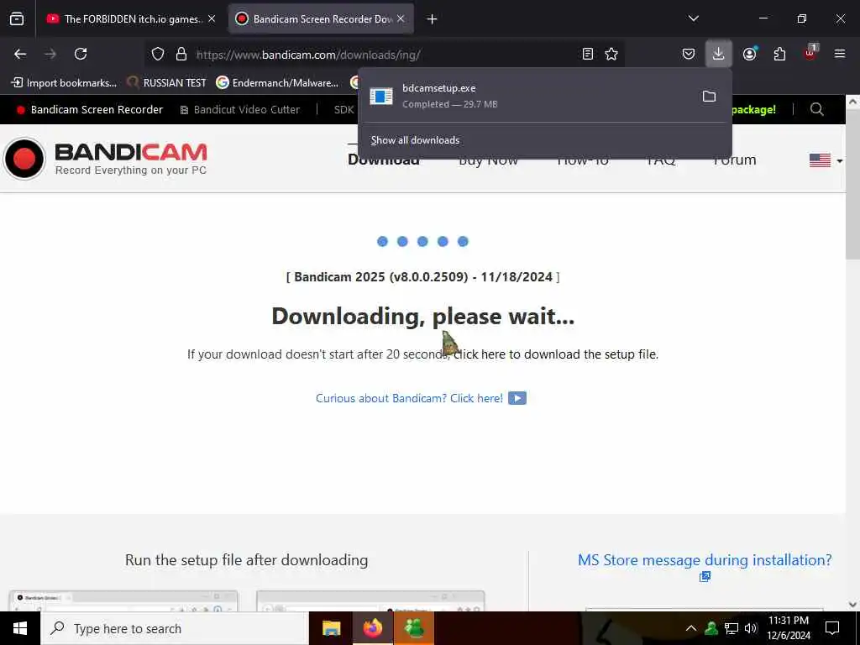Open volume speaker tray icon
The width and height of the screenshot is (860, 645).
coord(751,628)
